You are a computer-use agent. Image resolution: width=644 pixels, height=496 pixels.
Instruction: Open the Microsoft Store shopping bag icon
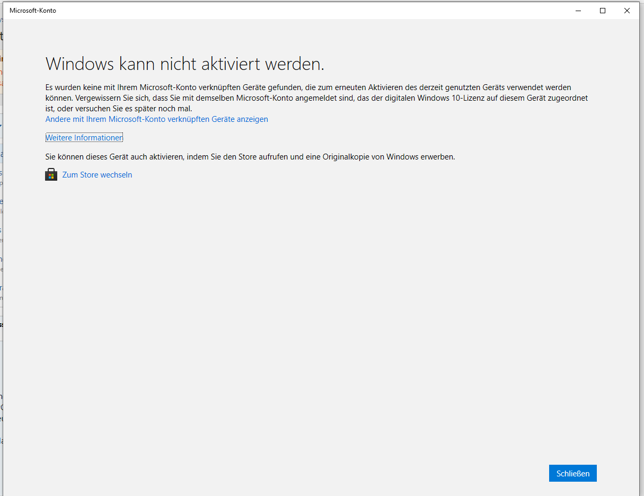click(x=51, y=175)
